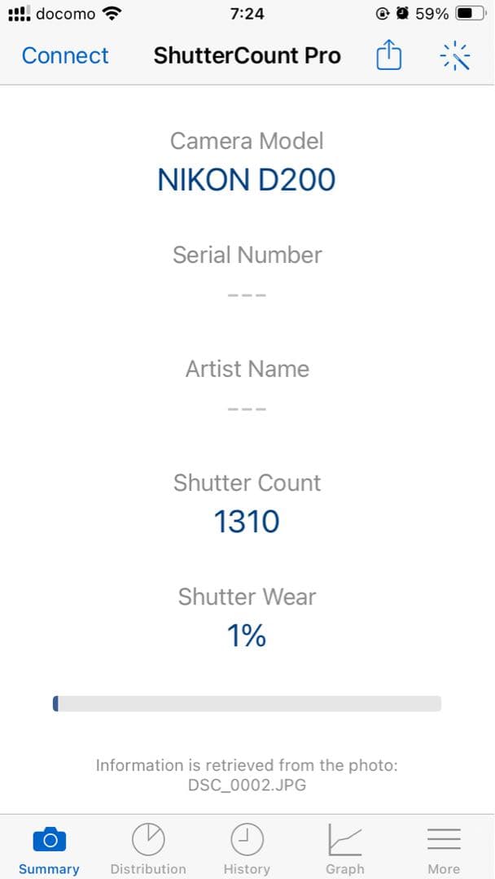The image size is (495, 879).
Task: Tap the Wi-Fi status icon
Action: [x=112, y=14]
